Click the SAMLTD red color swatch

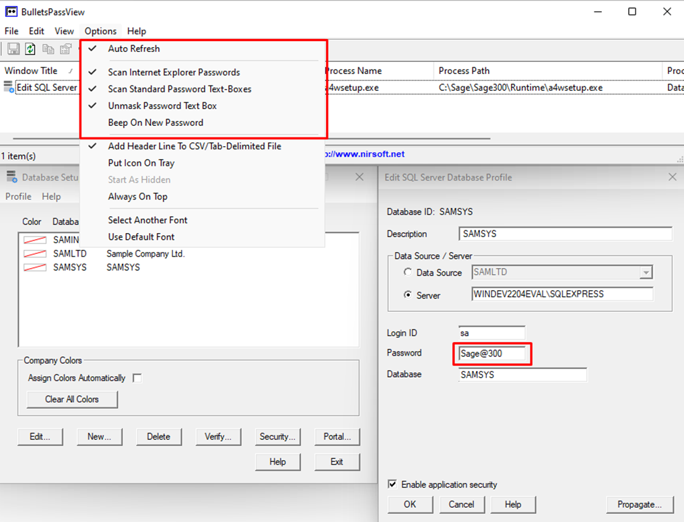34,254
